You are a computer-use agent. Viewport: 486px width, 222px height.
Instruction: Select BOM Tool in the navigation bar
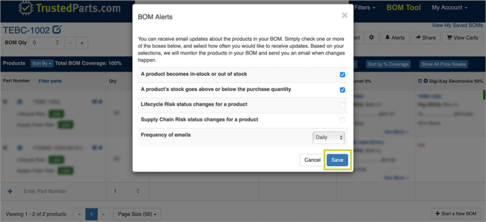click(x=403, y=8)
